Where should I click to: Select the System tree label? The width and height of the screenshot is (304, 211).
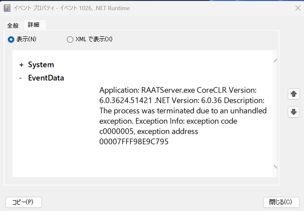41,65
